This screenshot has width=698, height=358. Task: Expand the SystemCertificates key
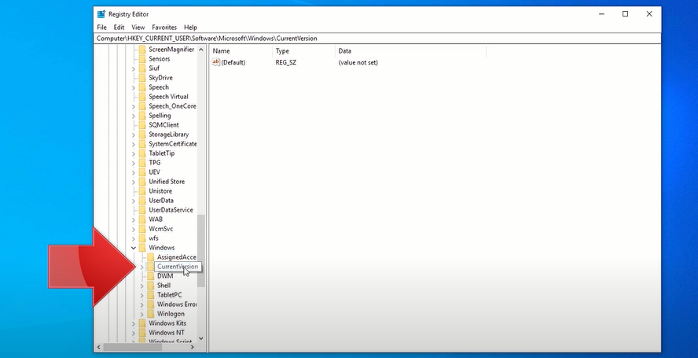pyautogui.click(x=134, y=144)
